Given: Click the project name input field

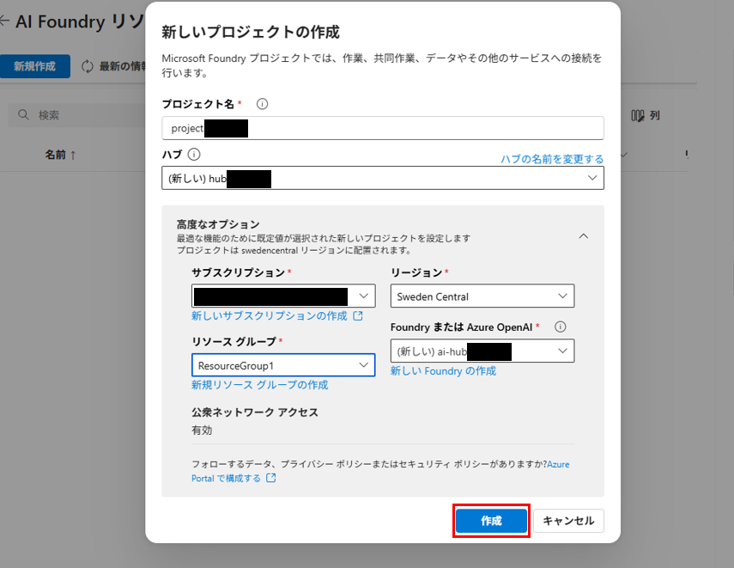Looking at the screenshot, I should (x=382, y=128).
